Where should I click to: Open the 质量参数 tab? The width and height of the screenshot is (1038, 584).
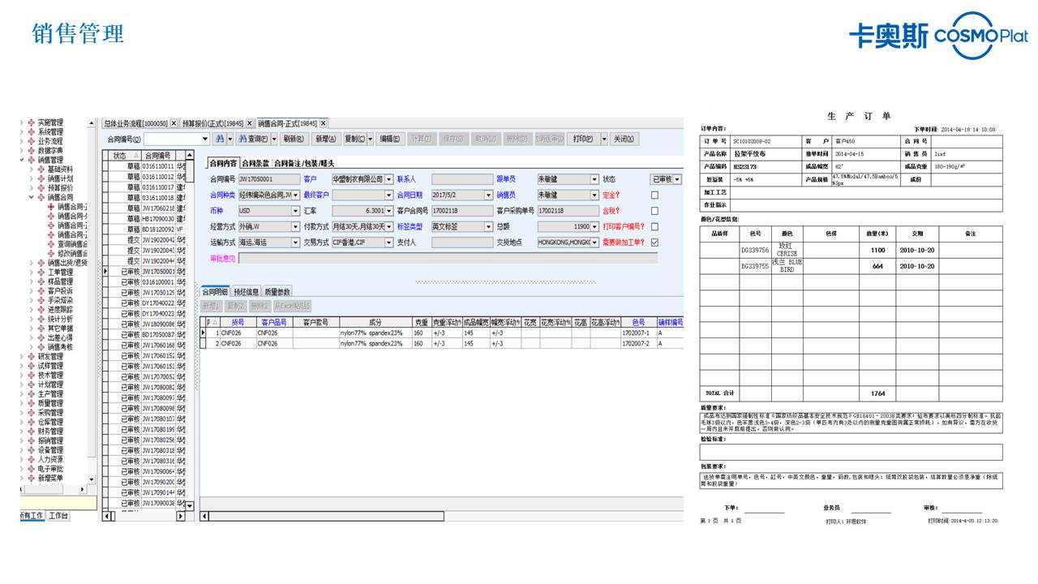277,292
